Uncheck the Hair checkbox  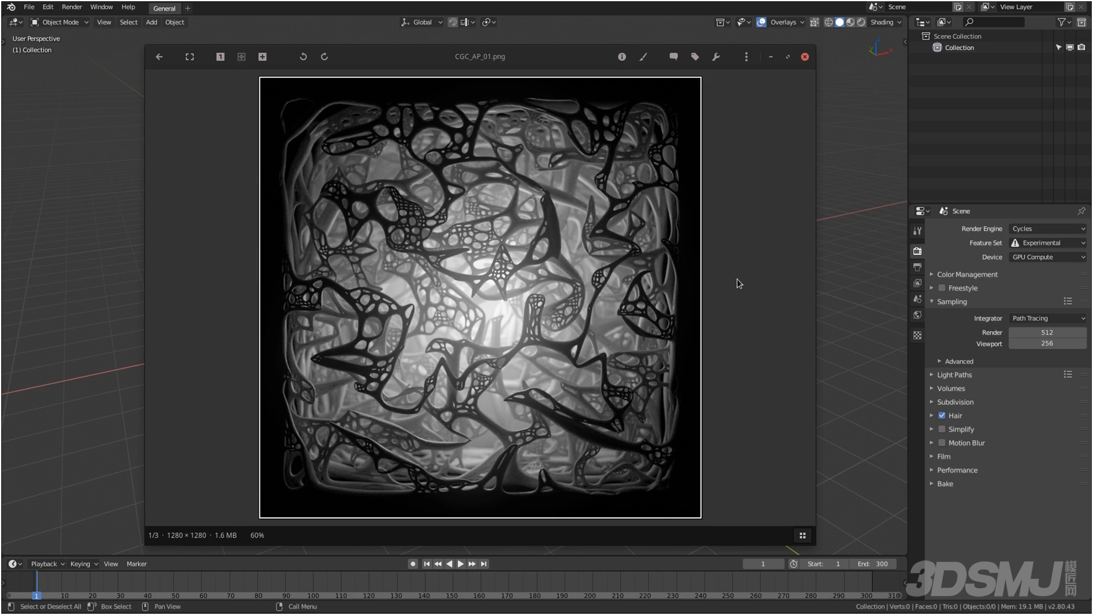[x=942, y=416]
